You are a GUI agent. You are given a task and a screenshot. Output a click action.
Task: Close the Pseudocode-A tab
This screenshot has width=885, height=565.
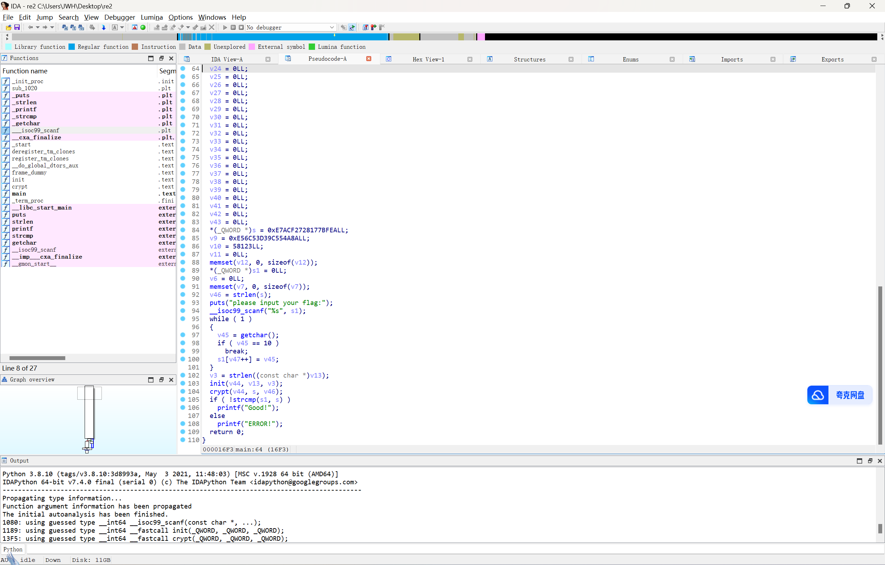click(x=369, y=59)
